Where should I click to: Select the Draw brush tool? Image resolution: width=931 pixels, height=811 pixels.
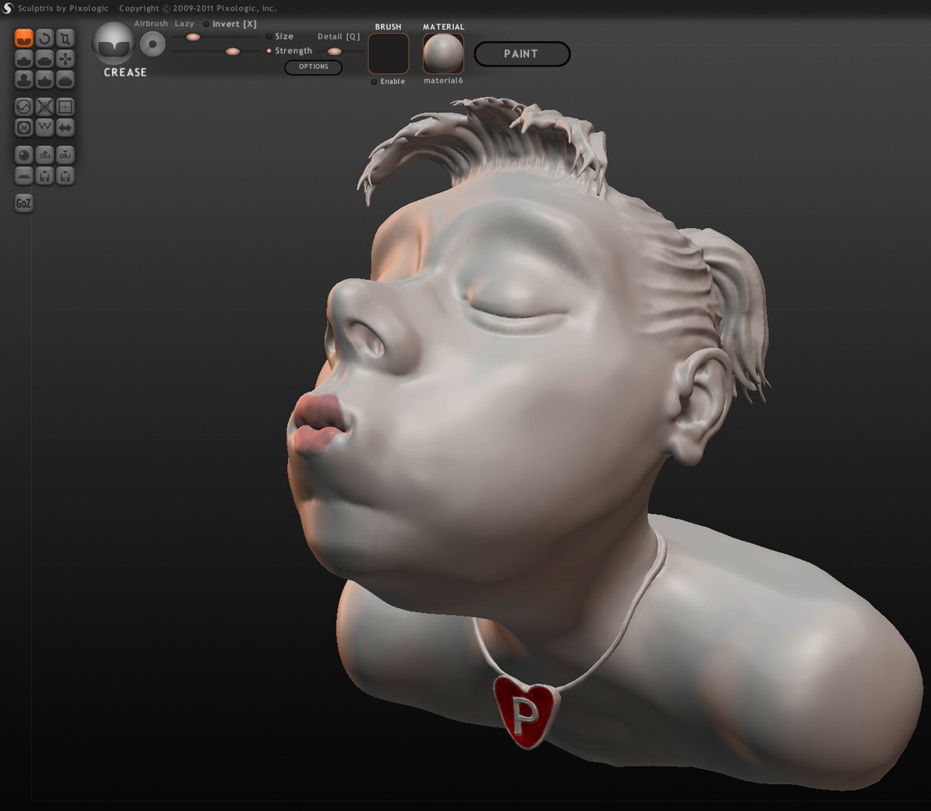(24, 59)
